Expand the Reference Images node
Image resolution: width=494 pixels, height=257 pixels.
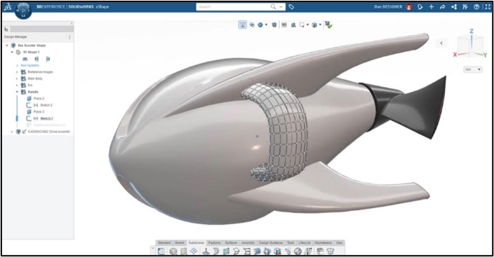pyautogui.click(x=17, y=72)
